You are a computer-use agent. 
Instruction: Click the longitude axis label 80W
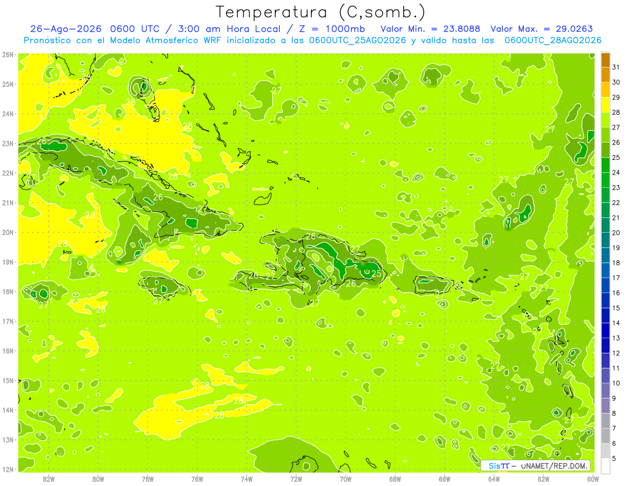[98, 479]
